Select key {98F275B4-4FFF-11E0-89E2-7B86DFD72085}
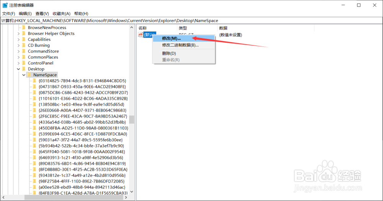 tap(82, 181)
